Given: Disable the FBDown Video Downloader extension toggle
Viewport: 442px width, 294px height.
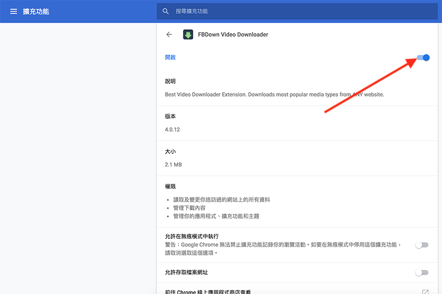Looking at the screenshot, I should coord(423,57).
